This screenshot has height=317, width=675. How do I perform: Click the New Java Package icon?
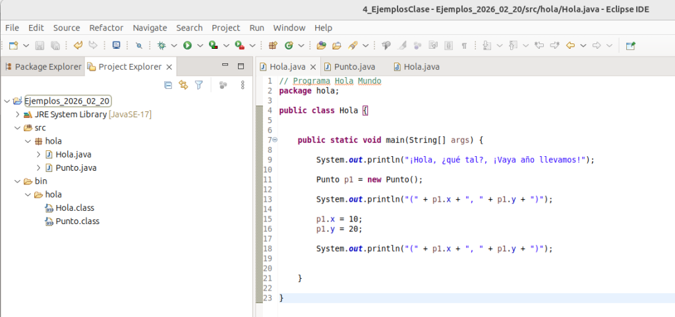(273, 45)
